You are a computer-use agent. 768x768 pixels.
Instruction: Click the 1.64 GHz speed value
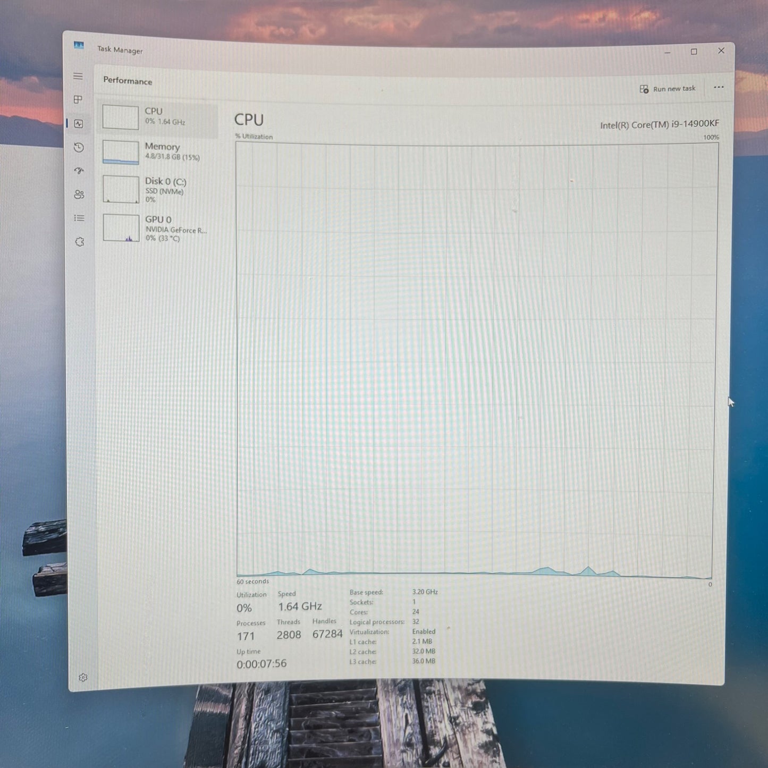[300, 606]
